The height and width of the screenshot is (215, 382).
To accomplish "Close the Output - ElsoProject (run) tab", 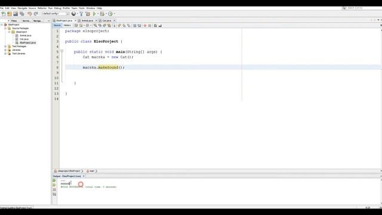I will pos(84,176).
